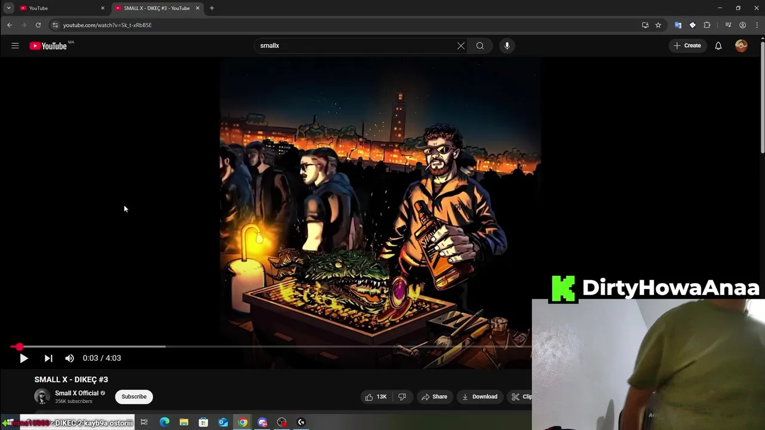
Task: Open the Google Translate extension
Action: coord(678,25)
